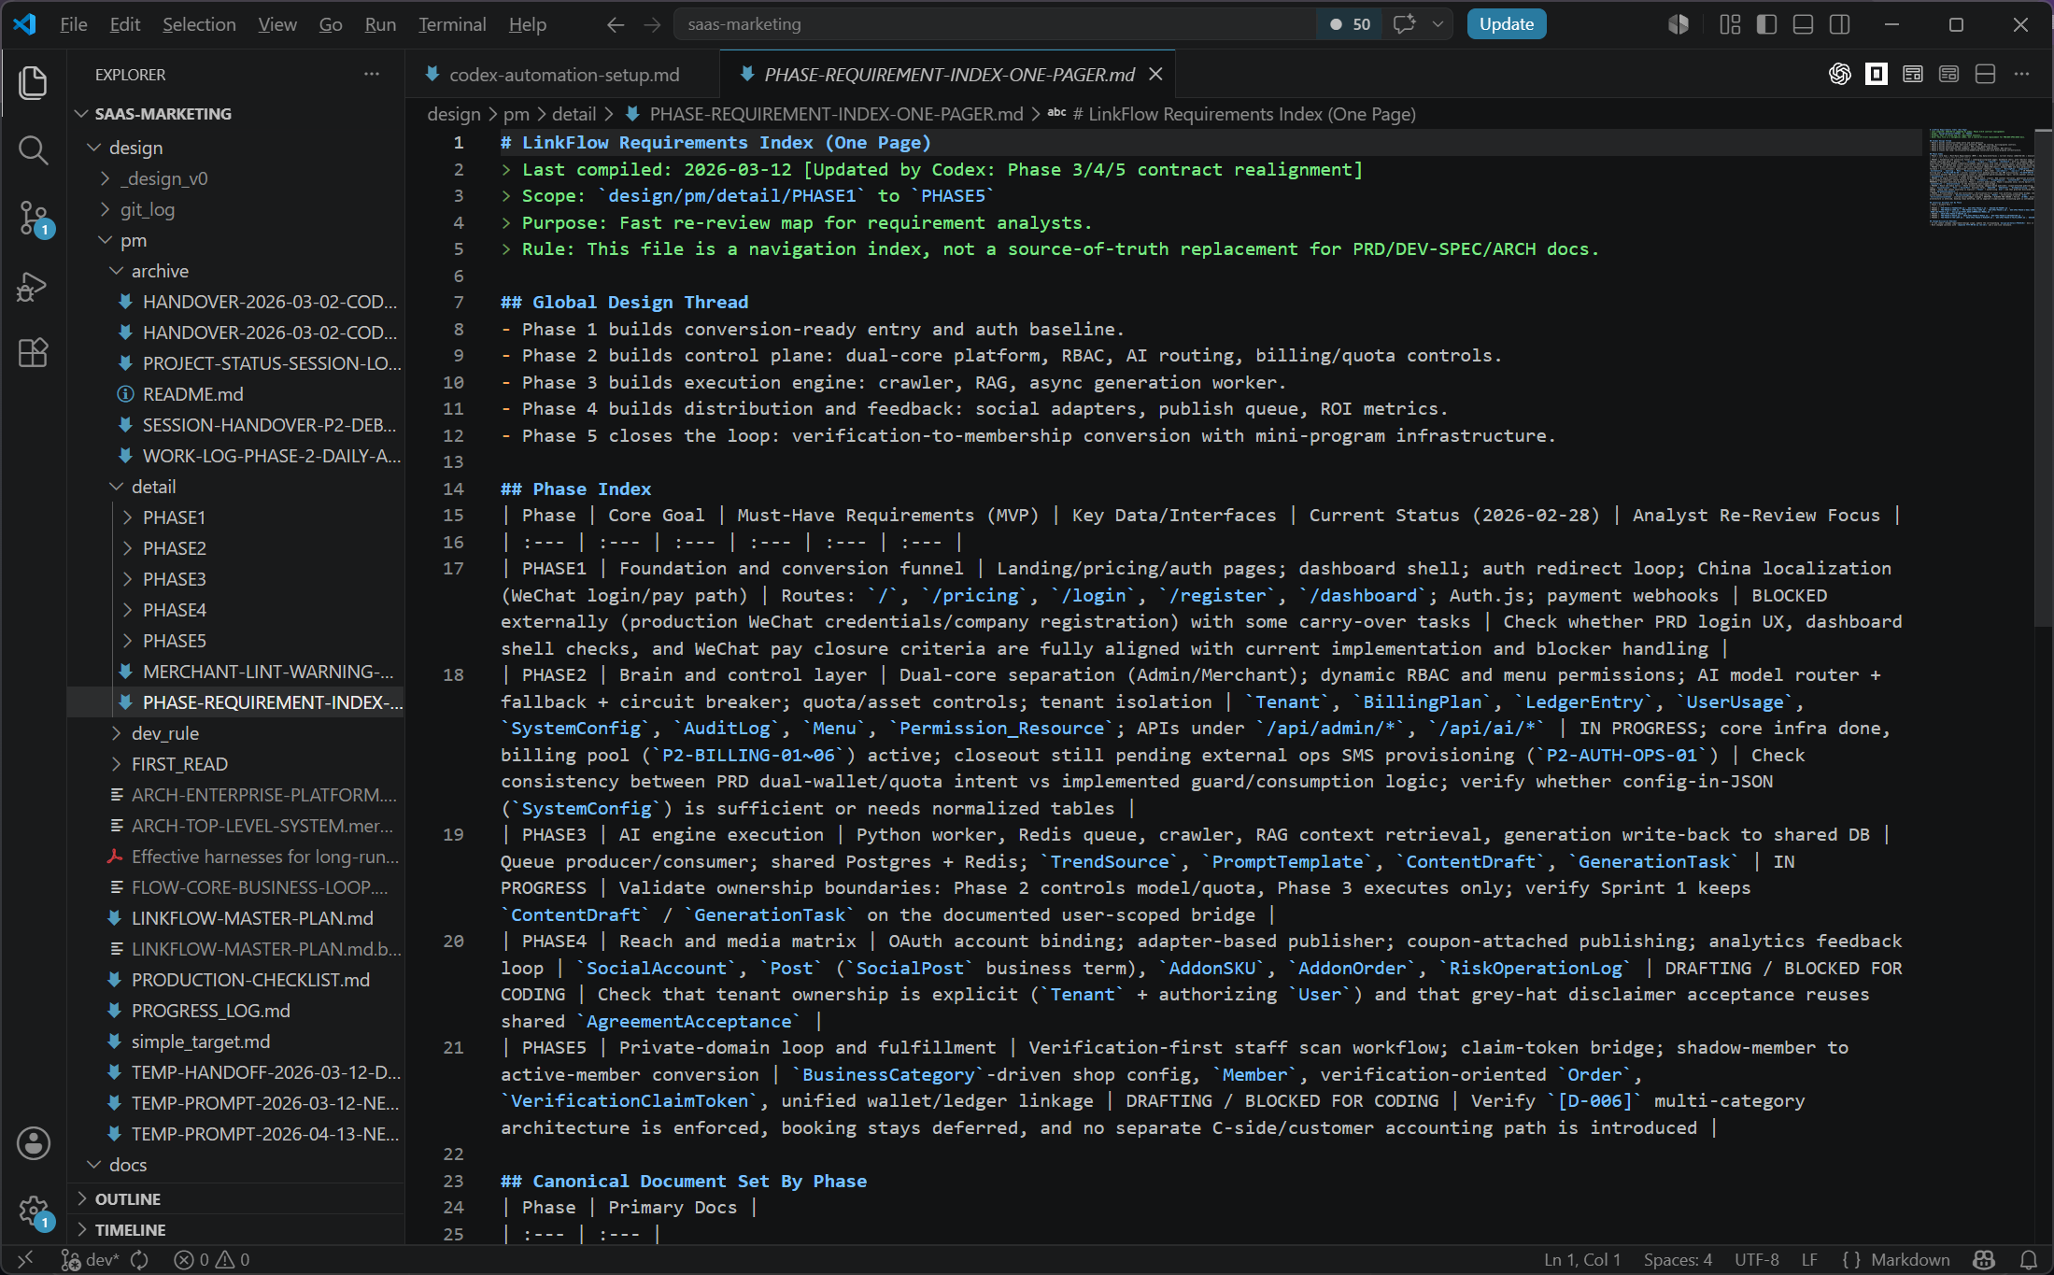Click the 50 indicator in title bar
This screenshot has width=2054, height=1275.
[x=1351, y=24]
